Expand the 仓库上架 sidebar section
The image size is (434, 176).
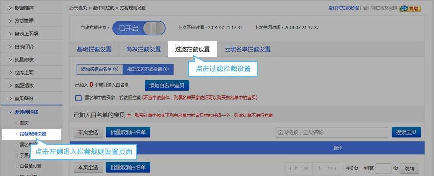tap(32, 73)
